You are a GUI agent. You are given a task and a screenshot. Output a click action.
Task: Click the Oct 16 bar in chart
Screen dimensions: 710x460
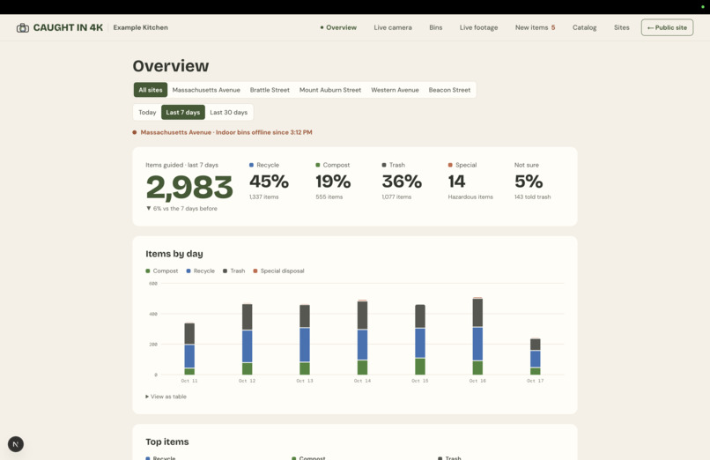pyautogui.click(x=477, y=336)
